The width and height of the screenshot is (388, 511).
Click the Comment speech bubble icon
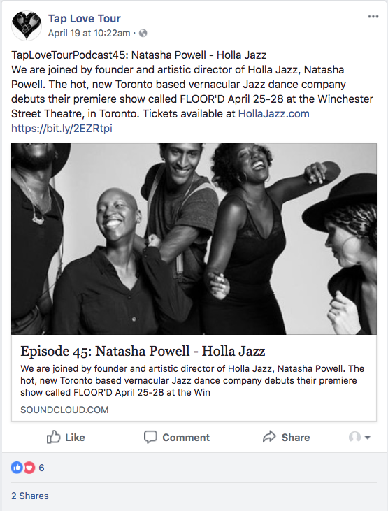[x=150, y=437]
